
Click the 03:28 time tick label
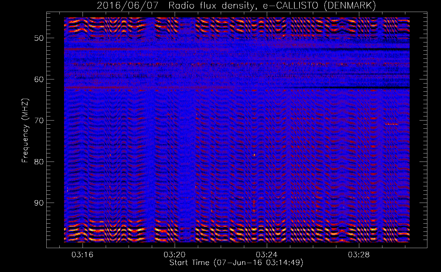click(x=359, y=255)
